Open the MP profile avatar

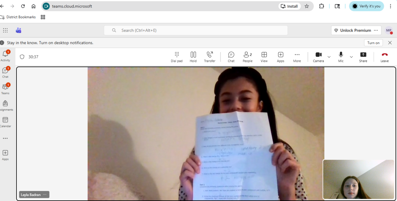(389, 30)
